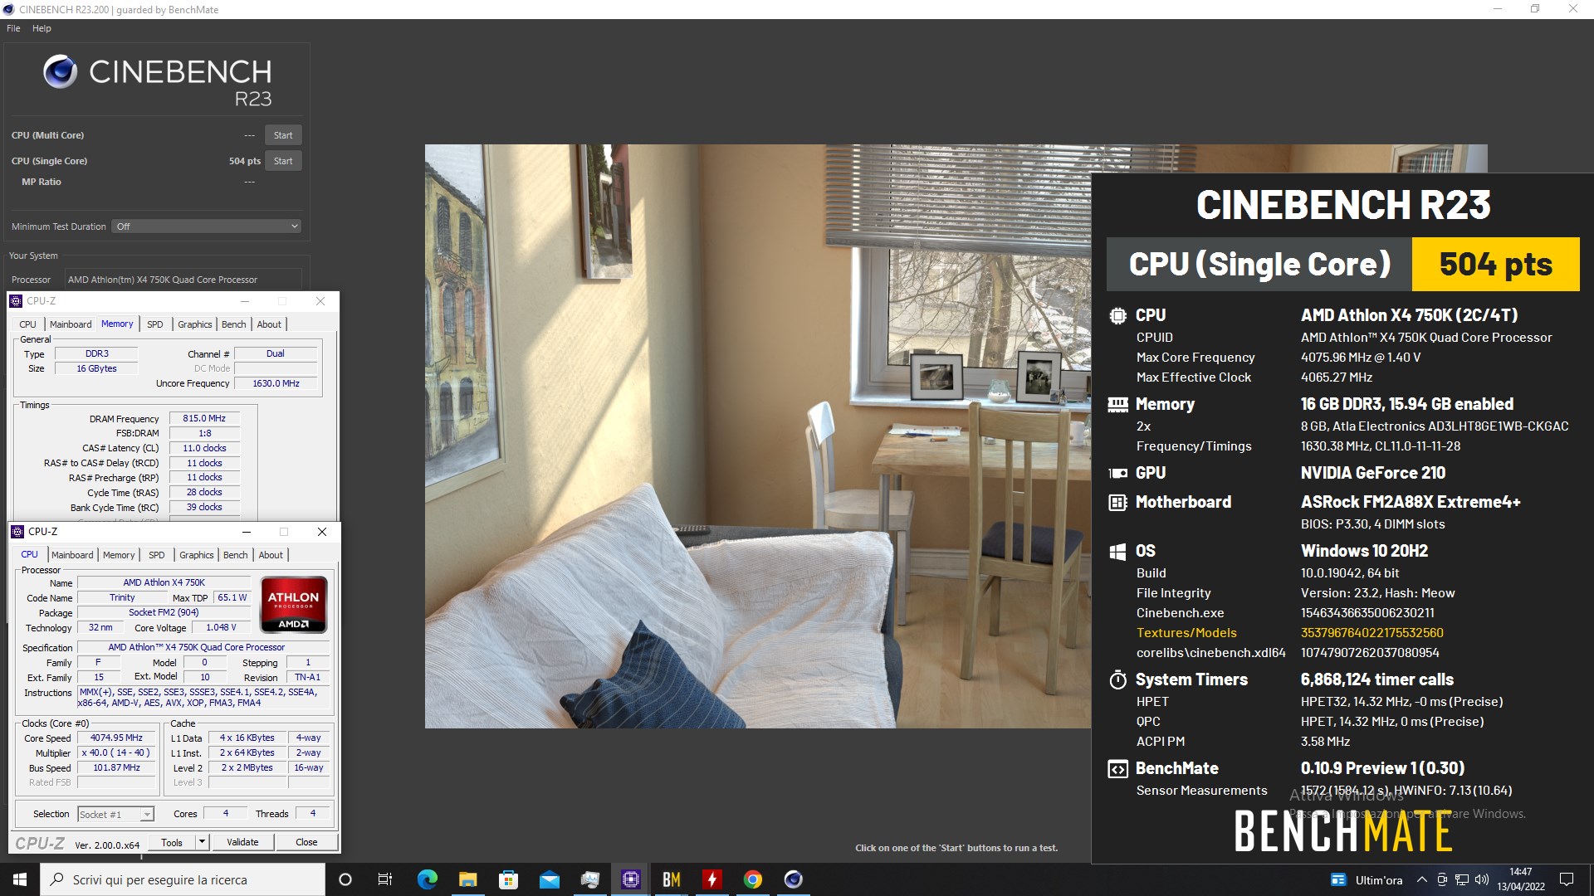Switch to the CPU-Z taskbar icon

(x=630, y=879)
